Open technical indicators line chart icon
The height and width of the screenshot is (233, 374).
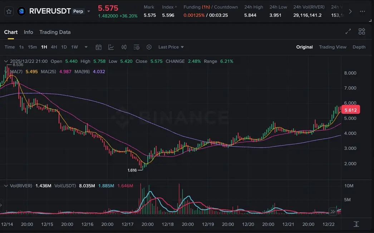click(x=111, y=47)
